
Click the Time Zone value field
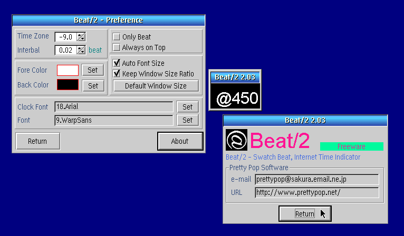click(66, 37)
